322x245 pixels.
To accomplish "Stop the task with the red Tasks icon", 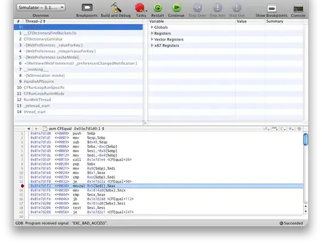I will pyautogui.click(x=140, y=8).
